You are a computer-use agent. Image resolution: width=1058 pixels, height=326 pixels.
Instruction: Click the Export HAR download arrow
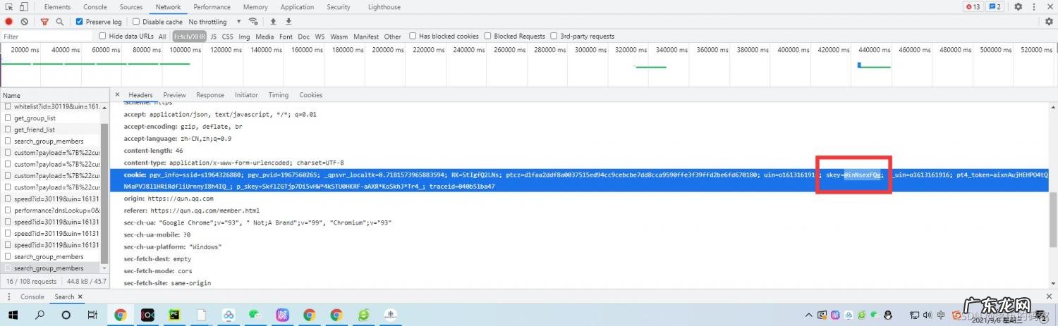(288, 22)
